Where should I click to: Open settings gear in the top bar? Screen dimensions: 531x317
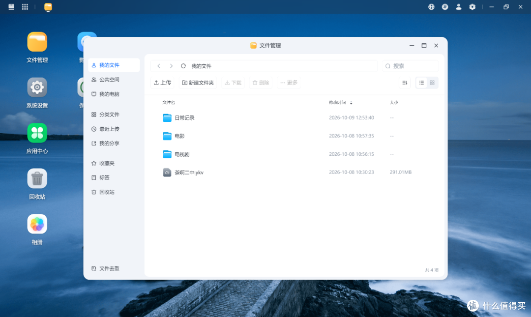pyautogui.click(x=472, y=7)
